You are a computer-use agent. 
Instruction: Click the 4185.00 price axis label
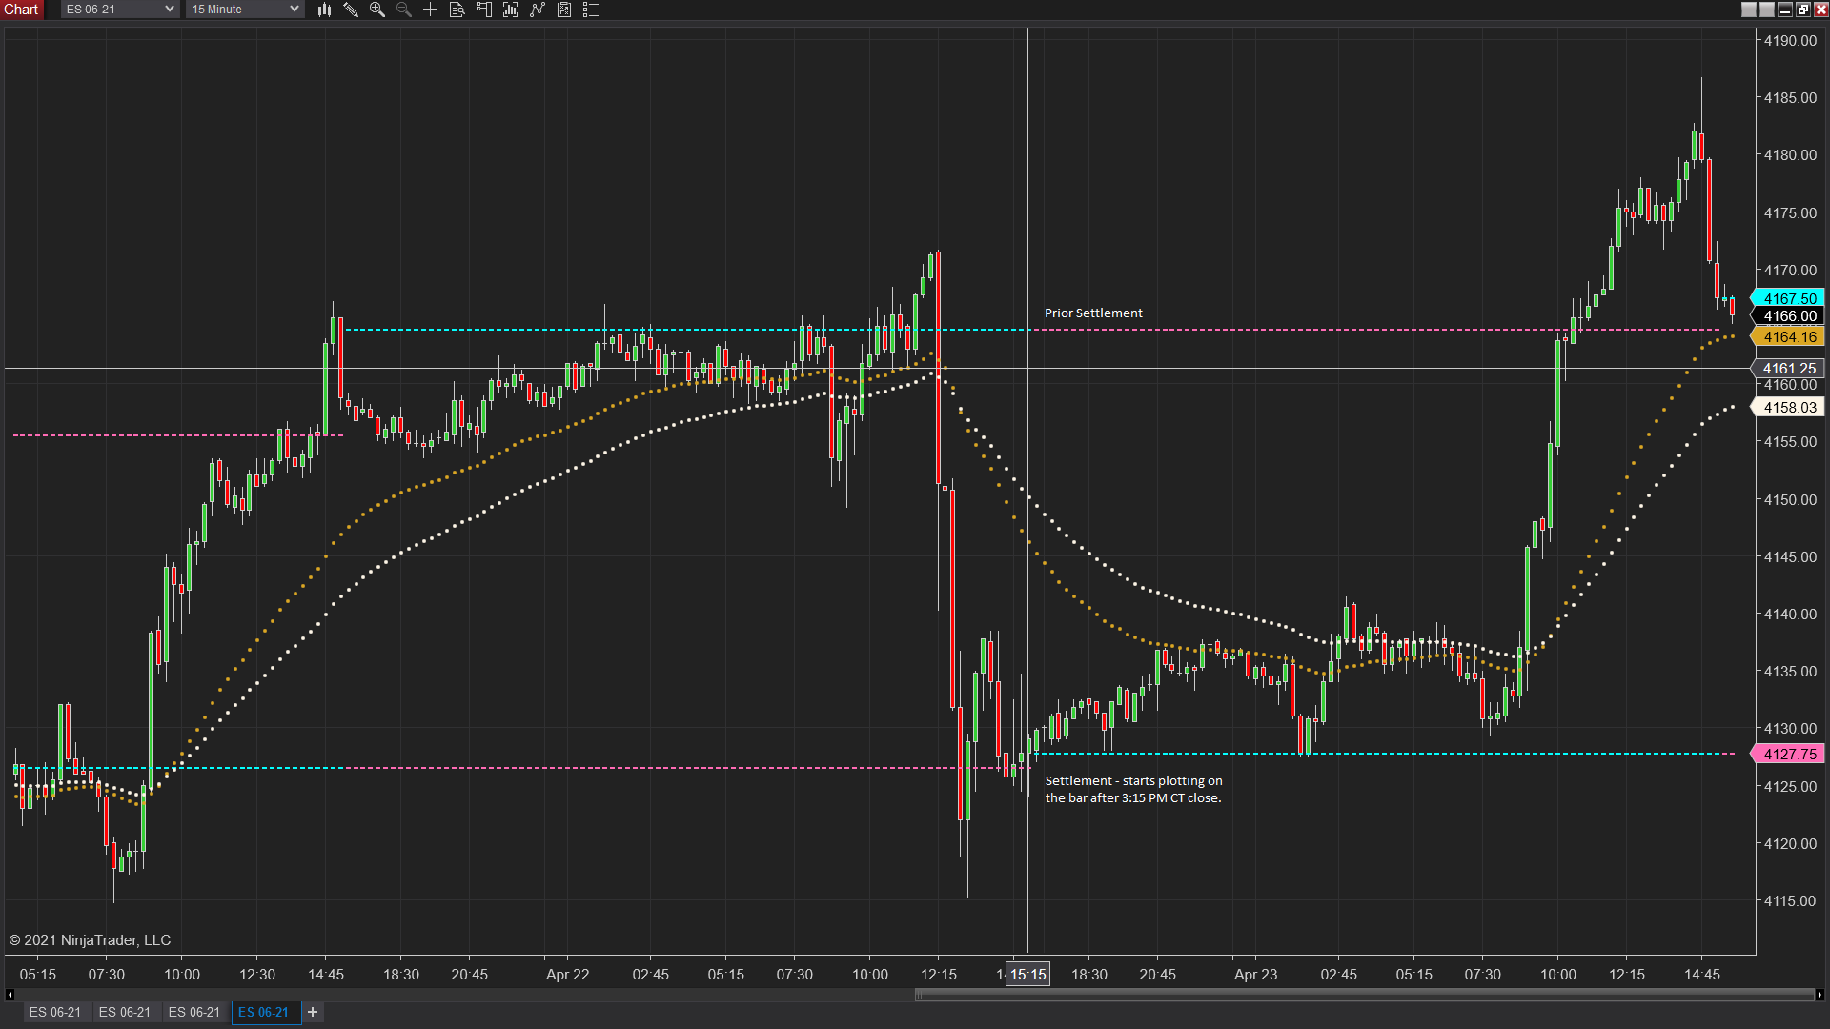1790,97
